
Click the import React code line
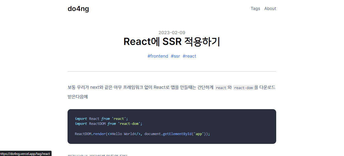pyautogui.click(x=101, y=119)
